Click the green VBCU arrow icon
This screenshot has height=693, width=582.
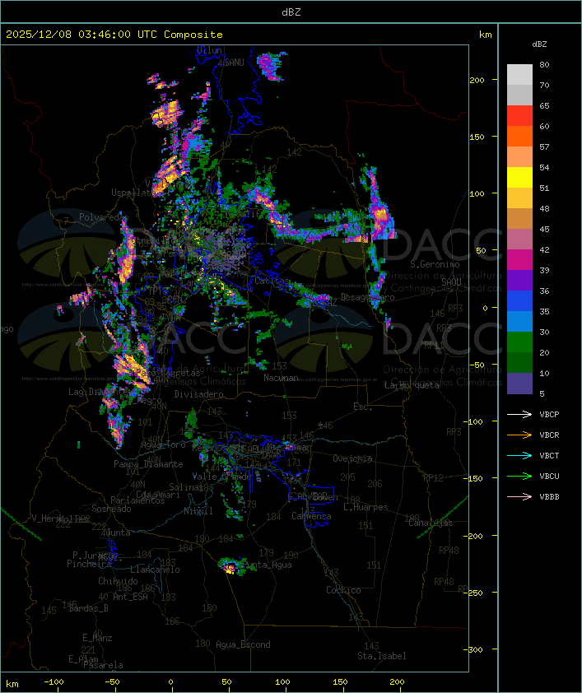point(519,476)
